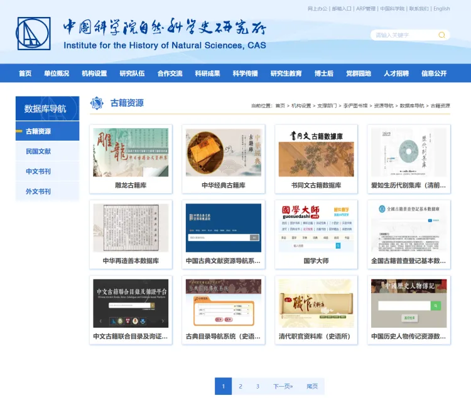Open 中国科学院 top link
Screen dimensions: 471x398
click(392, 9)
